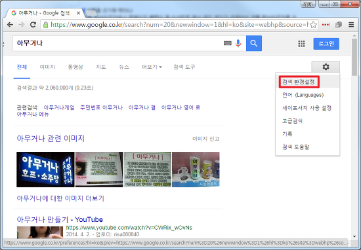The width and height of the screenshot is (361, 250).
Task: Open the on-screen keyboard icon in search box
Action: 228,43
